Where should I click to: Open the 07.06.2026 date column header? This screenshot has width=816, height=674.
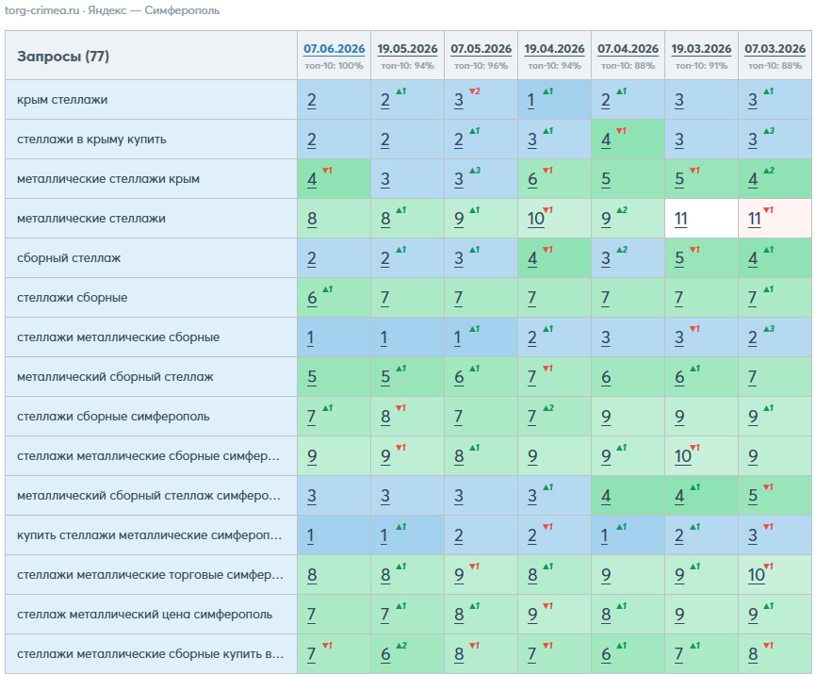click(x=335, y=48)
